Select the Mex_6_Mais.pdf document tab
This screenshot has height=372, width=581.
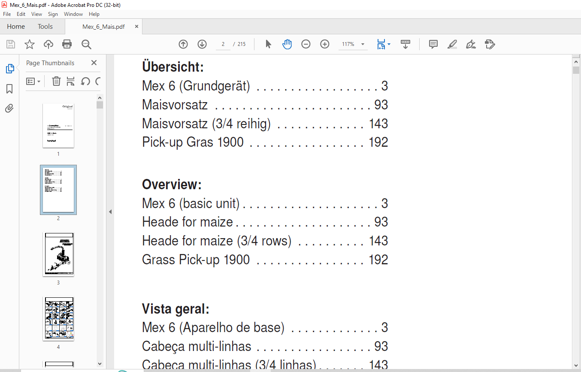[x=103, y=27]
